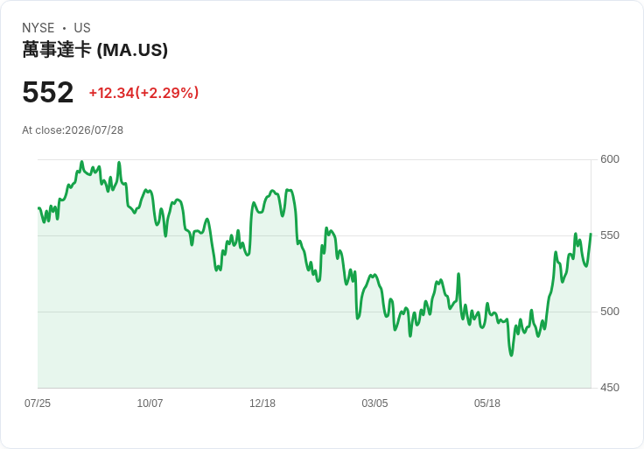
Task: Click the 450 y-axis price label
Action: click(610, 388)
